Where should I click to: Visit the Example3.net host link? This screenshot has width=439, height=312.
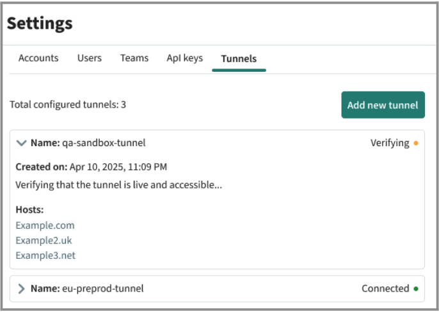[45, 256]
